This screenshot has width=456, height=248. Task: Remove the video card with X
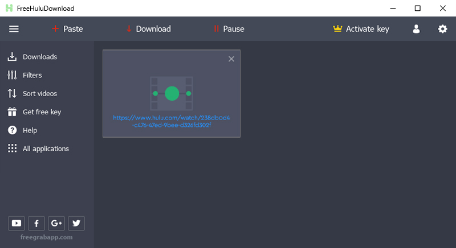pos(231,59)
